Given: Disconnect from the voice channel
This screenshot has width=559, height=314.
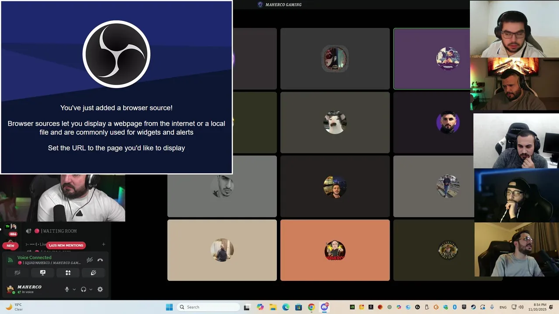Looking at the screenshot, I should coord(100,260).
